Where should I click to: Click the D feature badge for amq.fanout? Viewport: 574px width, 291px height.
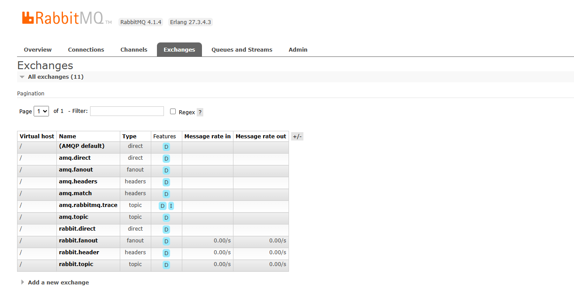click(166, 170)
